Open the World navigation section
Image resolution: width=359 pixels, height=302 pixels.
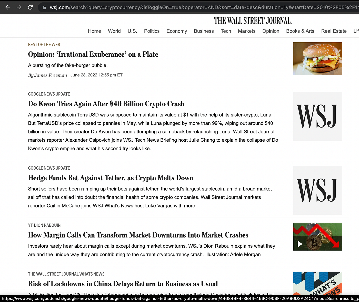(x=114, y=31)
